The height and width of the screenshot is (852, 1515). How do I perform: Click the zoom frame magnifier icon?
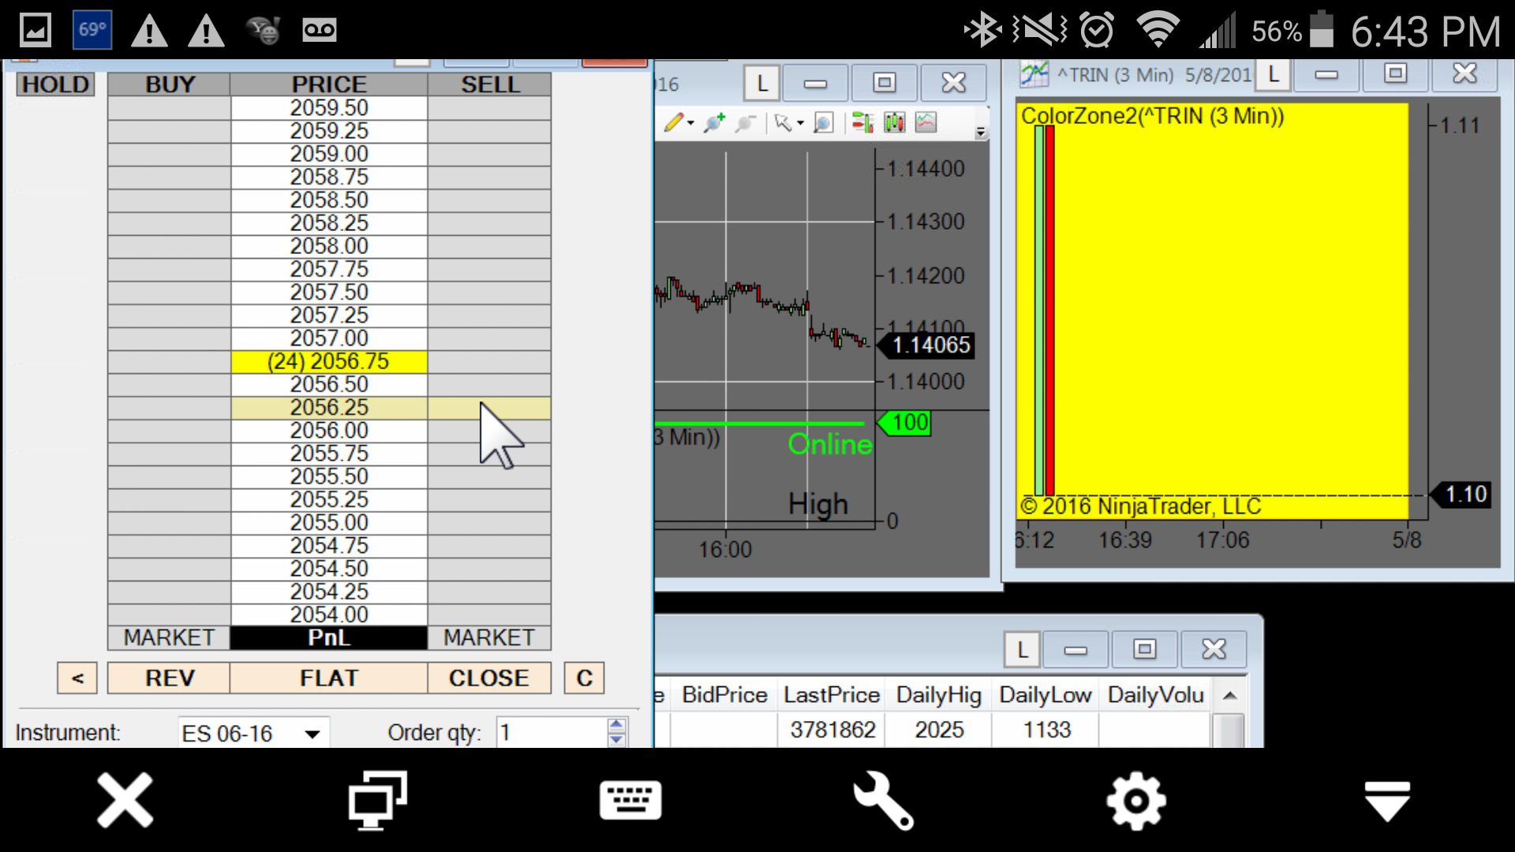click(823, 122)
